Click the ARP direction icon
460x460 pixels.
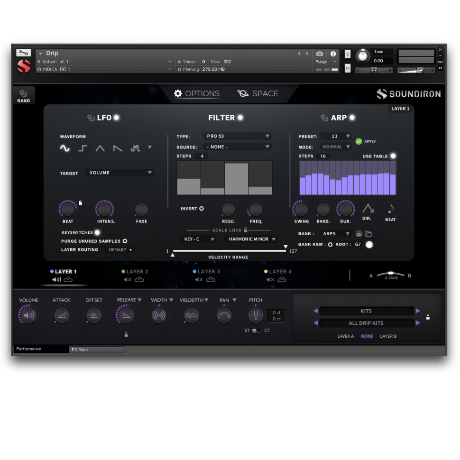(368, 208)
